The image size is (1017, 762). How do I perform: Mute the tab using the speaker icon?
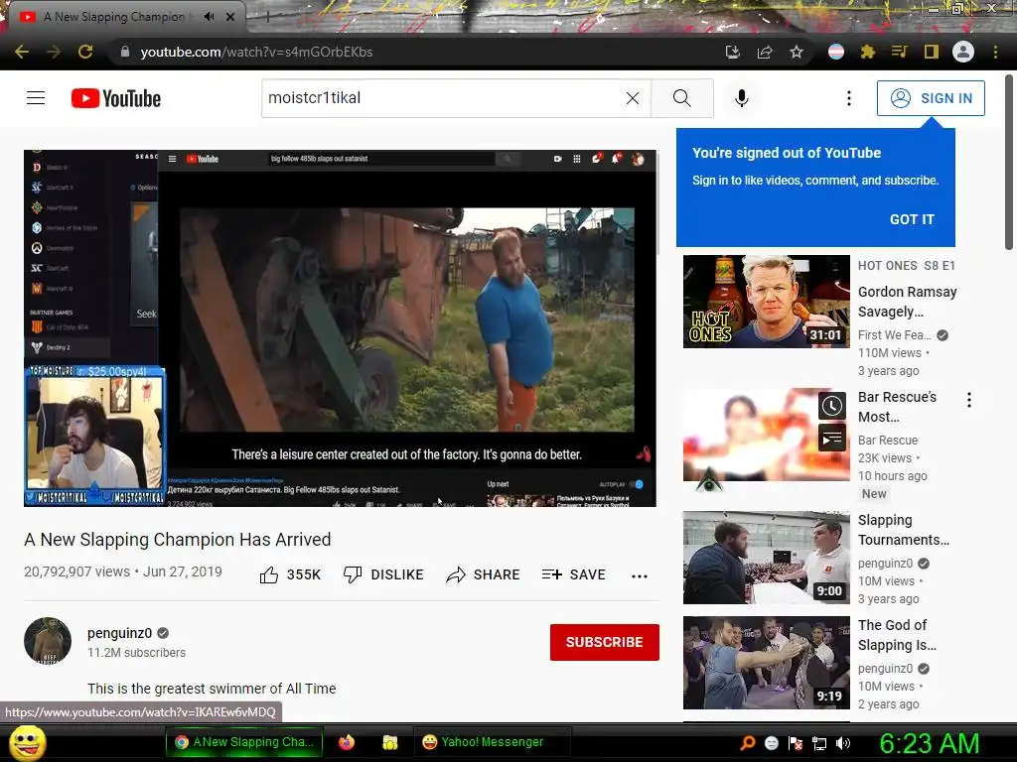click(x=209, y=17)
